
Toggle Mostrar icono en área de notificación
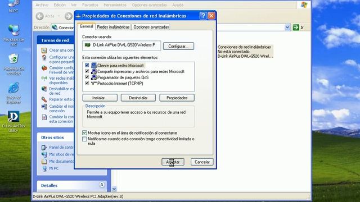pos(84,133)
